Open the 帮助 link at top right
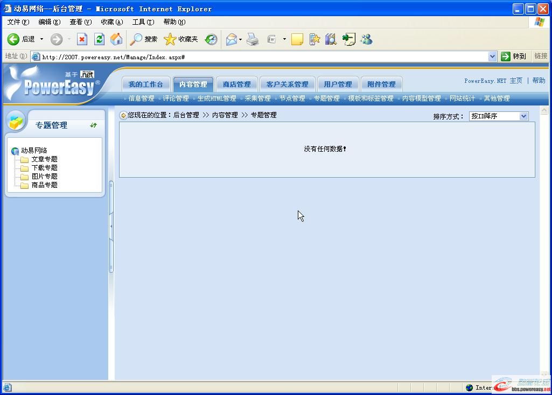Screen dimensions: 552x395 (x=539, y=81)
